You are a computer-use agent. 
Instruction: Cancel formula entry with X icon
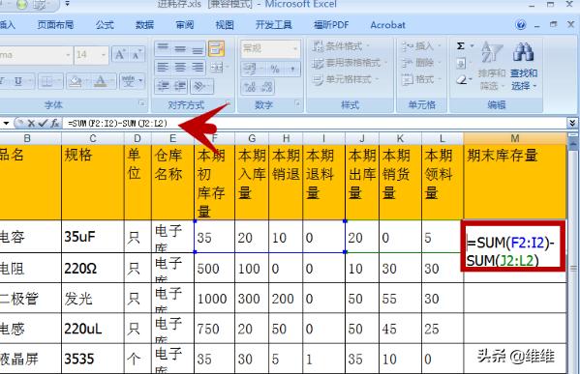tap(31, 124)
